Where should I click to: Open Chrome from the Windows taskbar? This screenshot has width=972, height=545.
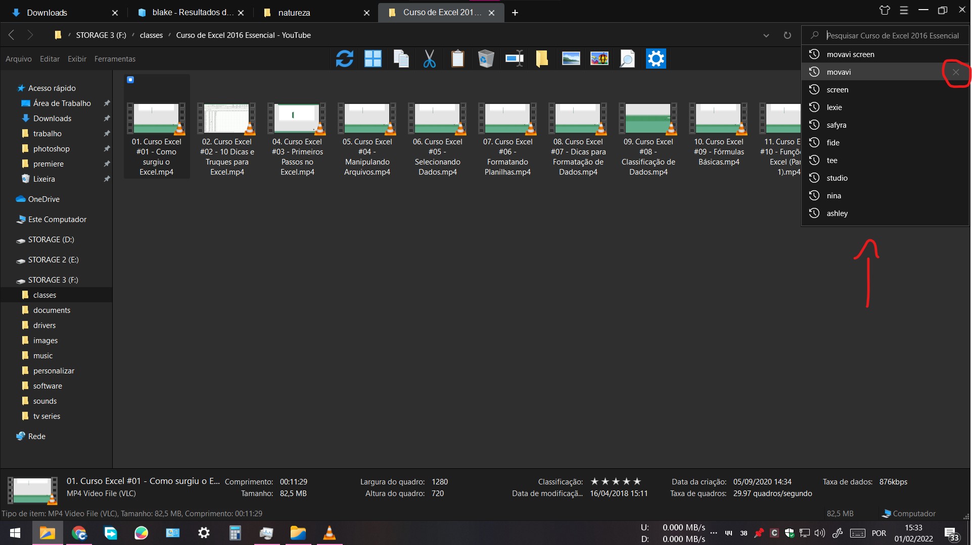pyautogui.click(x=79, y=533)
